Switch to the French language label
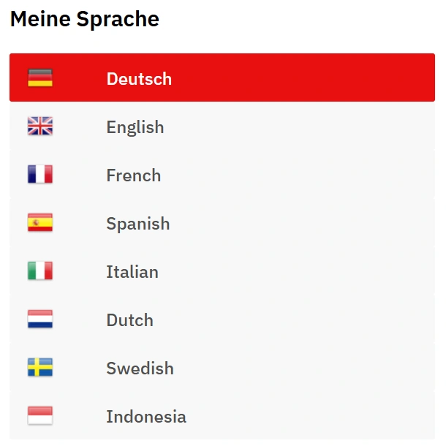 coord(133,175)
